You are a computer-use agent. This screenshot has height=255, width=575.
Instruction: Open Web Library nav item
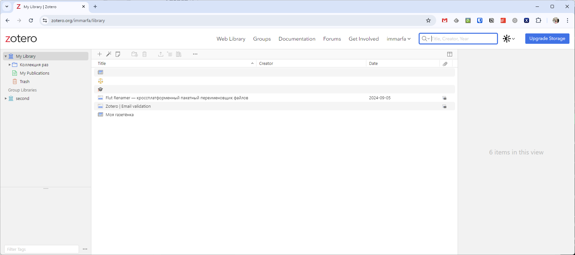(x=231, y=39)
